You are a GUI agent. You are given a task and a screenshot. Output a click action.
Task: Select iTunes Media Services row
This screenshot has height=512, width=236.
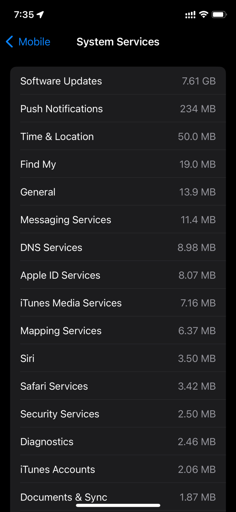pos(118,303)
